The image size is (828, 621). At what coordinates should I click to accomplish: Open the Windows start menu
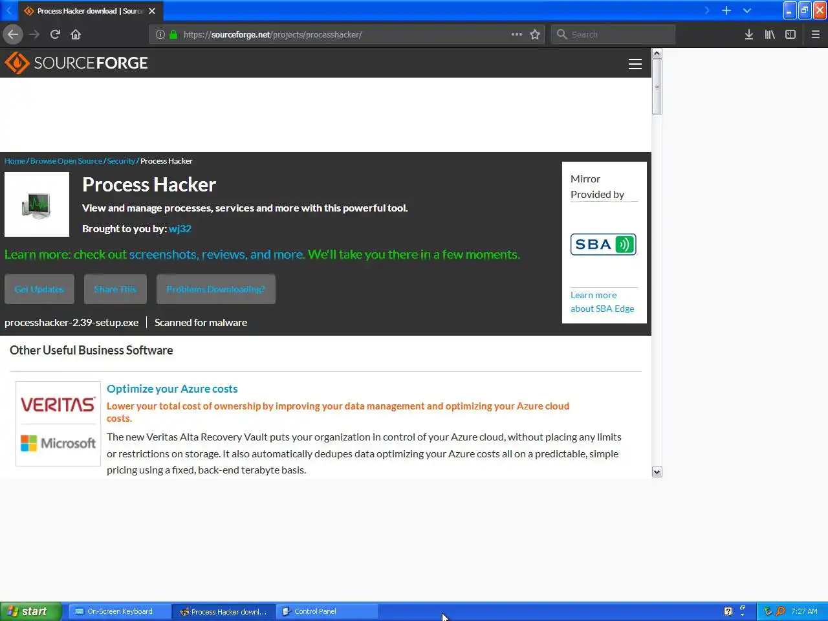pos(30,611)
